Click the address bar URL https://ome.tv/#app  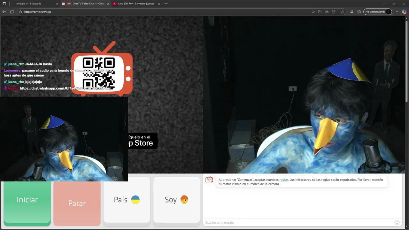(x=37, y=11)
